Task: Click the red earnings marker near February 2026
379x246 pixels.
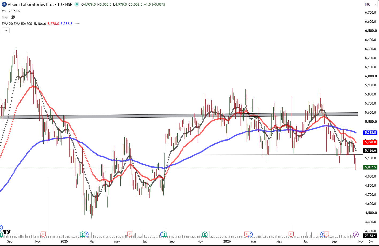Action: [x=247, y=234]
